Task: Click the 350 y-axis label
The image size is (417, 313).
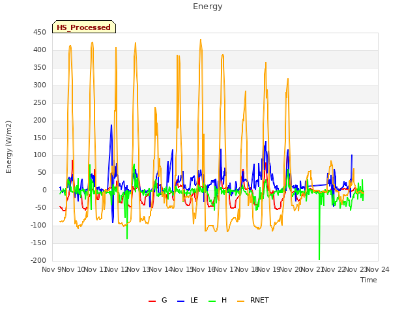Action: [x=40, y=68]
